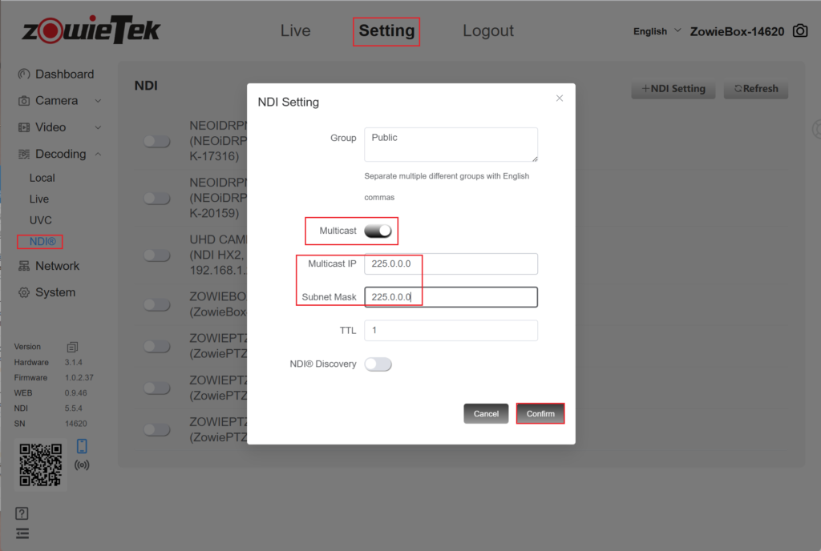This screenshot has width=821, height=551.
Task: Click the camera snapshot icon beside ZowieBox-14620
Action: point(800,31)
